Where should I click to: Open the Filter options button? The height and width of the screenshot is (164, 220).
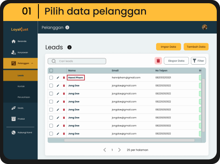click(199, 61)
